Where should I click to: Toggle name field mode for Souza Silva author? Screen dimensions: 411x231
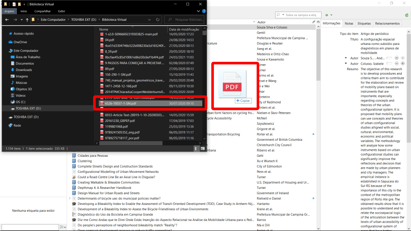(389, 58)
